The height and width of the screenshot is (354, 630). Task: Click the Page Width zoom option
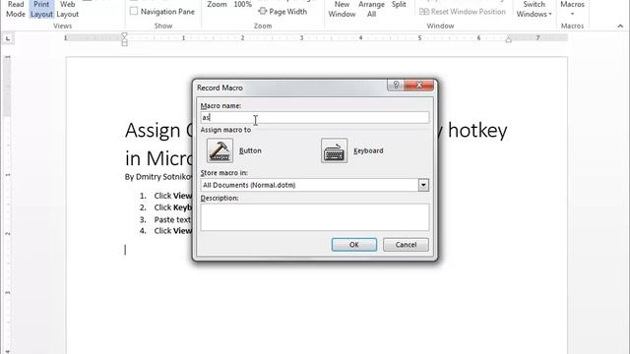283,12
